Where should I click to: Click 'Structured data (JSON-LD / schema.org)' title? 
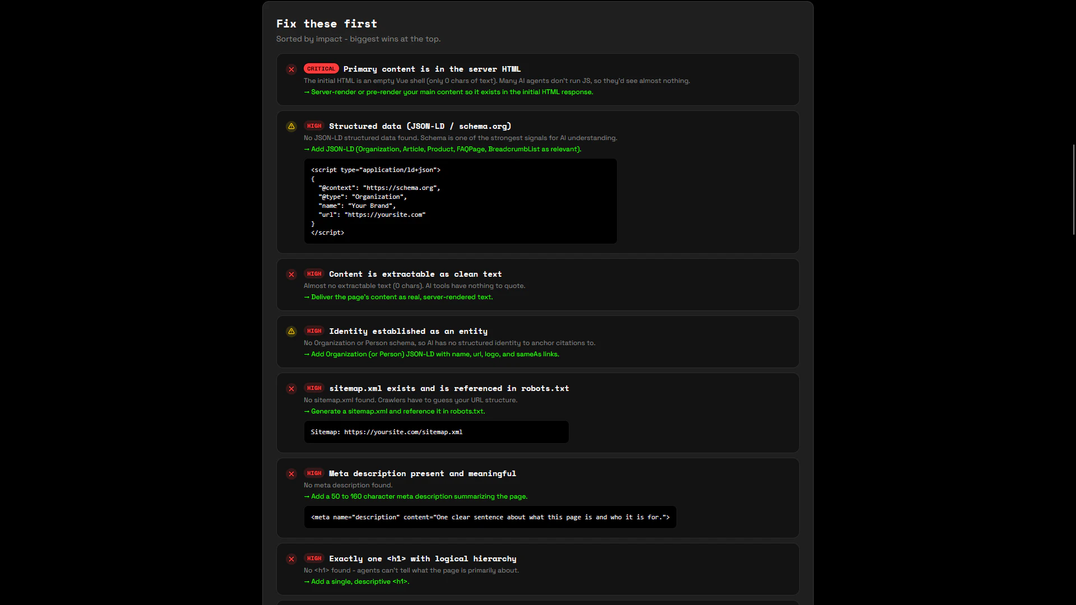[x=420, y=127]
